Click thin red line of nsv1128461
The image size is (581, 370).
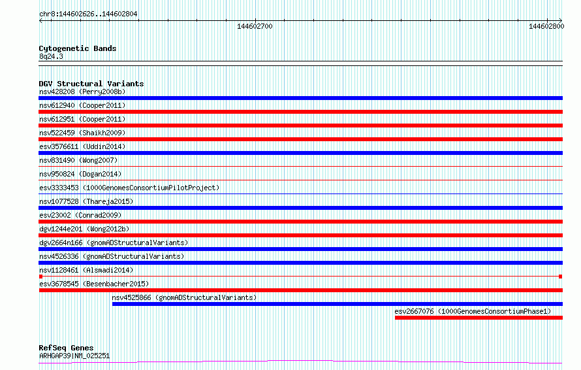tap(300, 277)
